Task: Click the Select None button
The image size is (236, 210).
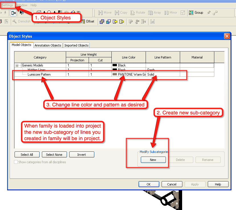Action: [x=54, y=155]
